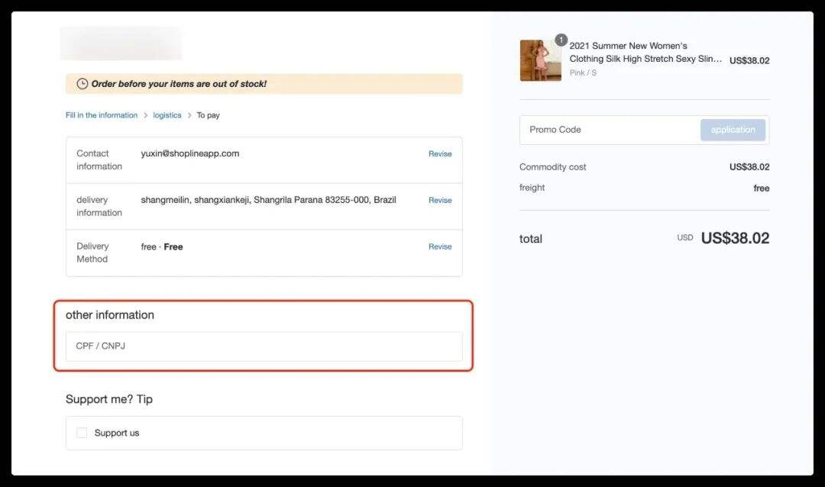The width and height of the screenshot is (825, 487).
Task: Click the yuxin@shoplineapp.com contact email
Action: click(190, 153)
